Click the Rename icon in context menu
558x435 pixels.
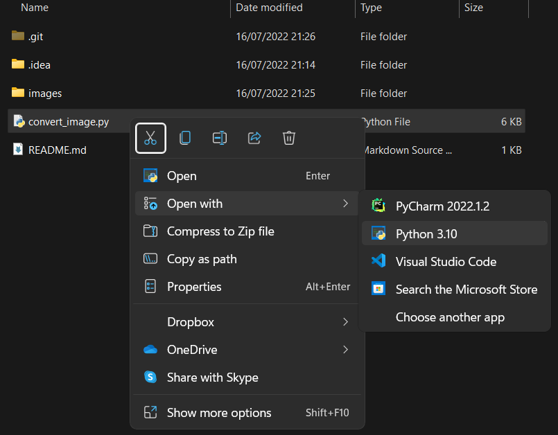(x=220, y=138)
